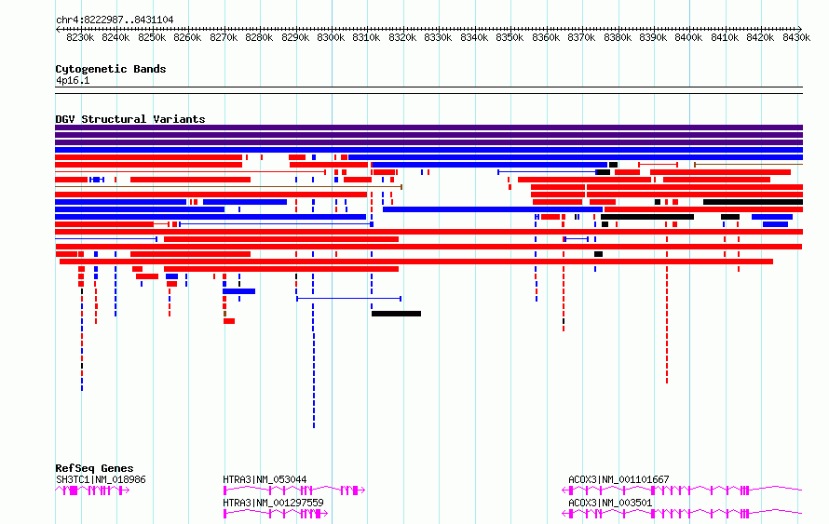Select the ACOX3 NM_003501 gene model glyph
Viewport: 829px width, 524px height.
(682, 514)
